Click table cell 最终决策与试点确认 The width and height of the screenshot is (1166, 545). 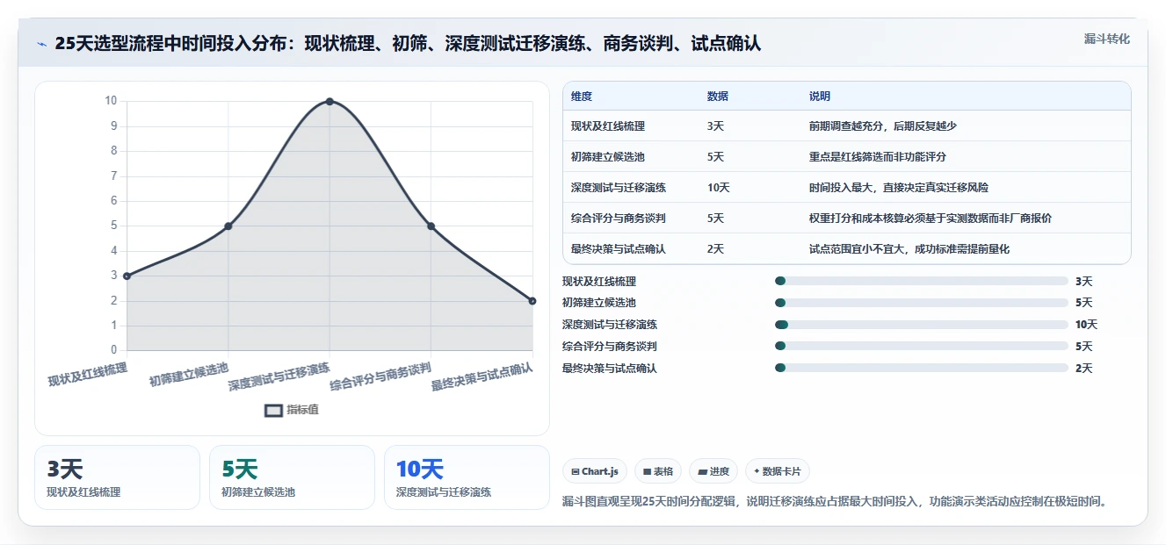(619, 249)
